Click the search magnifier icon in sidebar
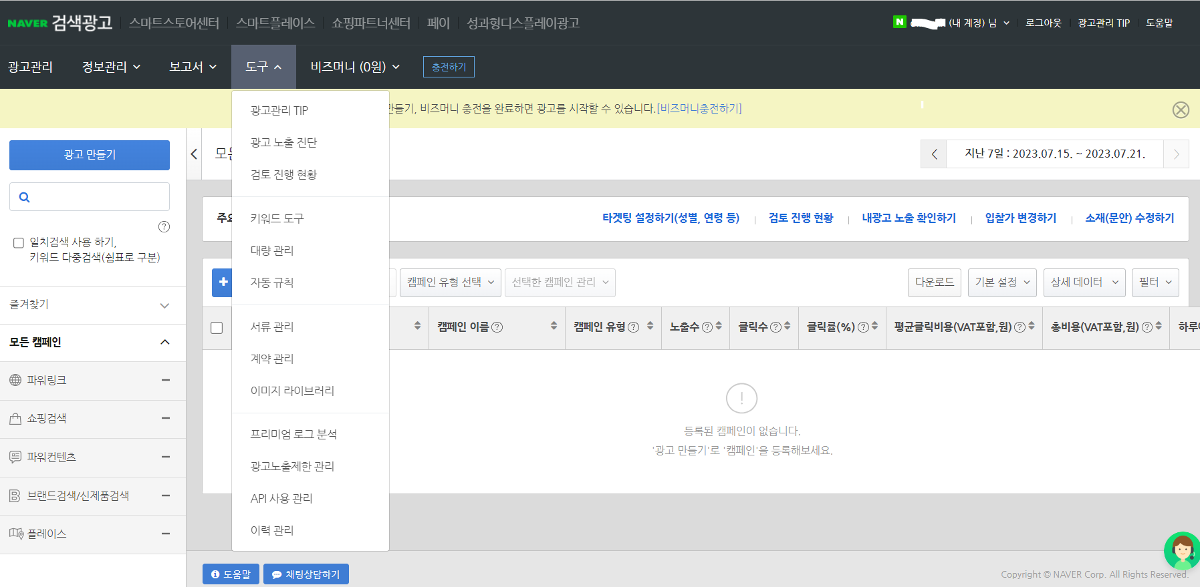 (x=25, y=197)
